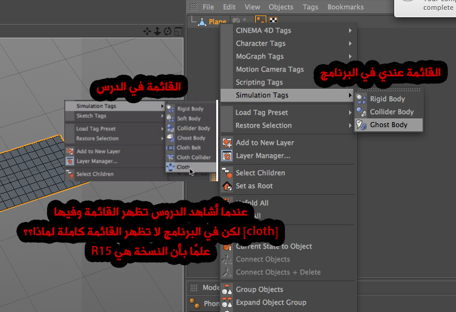Click the Connect Objects + Delete icon
The width and height of the screenshot is (456, 312).
(227, 273)
